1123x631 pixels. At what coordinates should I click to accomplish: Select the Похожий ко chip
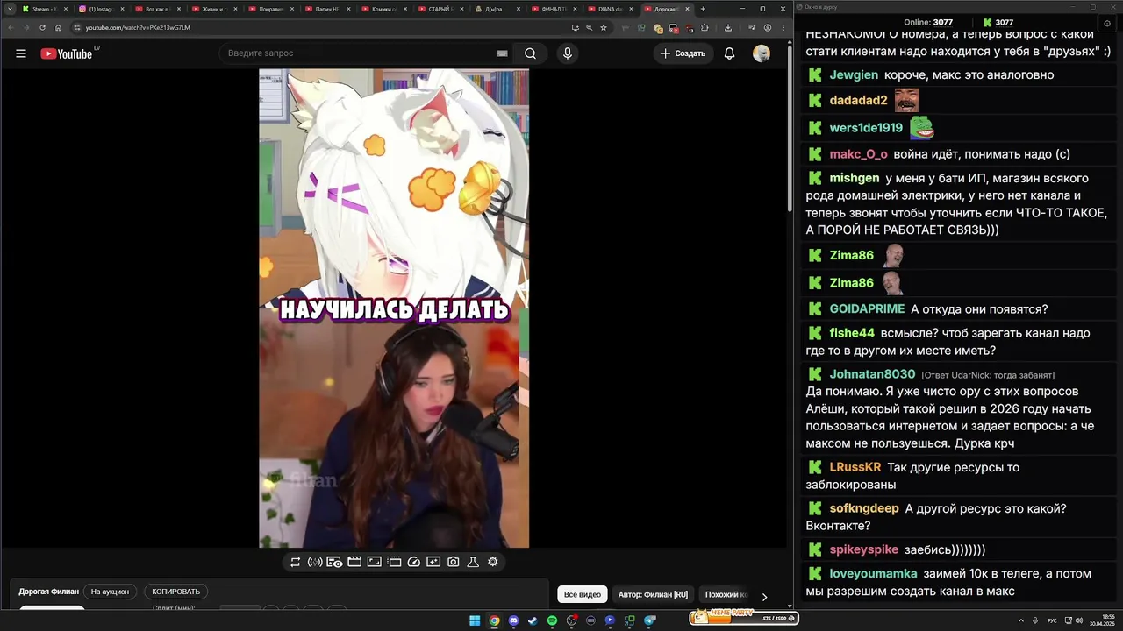(x=726, y=594)
